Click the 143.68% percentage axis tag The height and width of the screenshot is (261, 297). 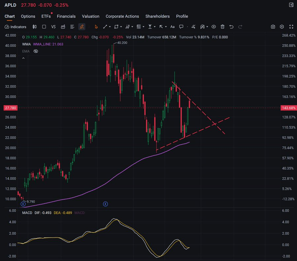289,108
